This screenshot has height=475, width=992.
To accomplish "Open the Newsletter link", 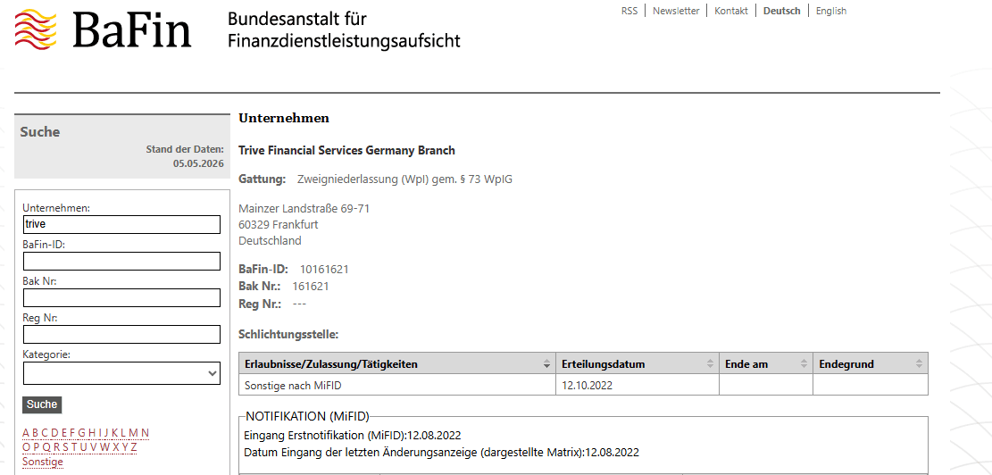I will click(676, 11).
